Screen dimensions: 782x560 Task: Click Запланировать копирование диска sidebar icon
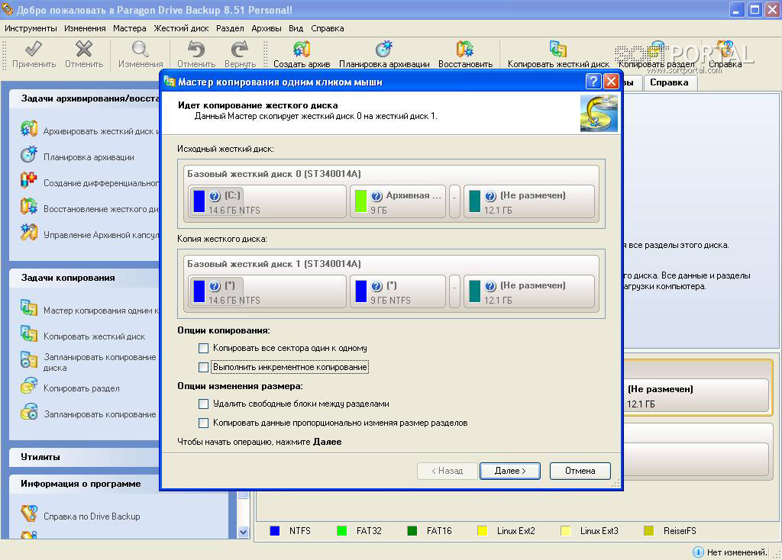coord(29,360)
